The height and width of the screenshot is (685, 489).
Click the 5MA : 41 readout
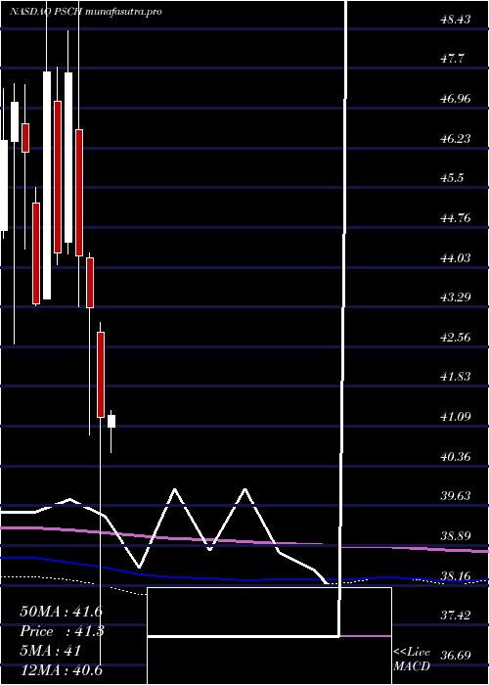(x=51, y=651)
